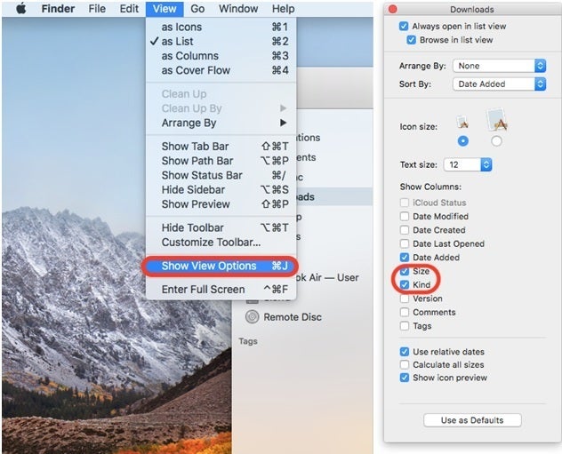Screen dimensions: 562x454
Task: Select Show Preview
Action: tap(221, 204)
